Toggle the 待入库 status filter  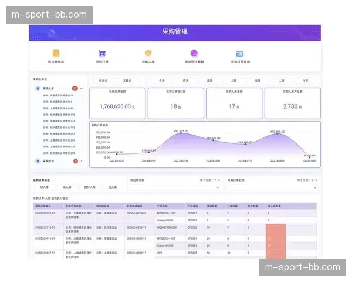(x=45, y=187)
